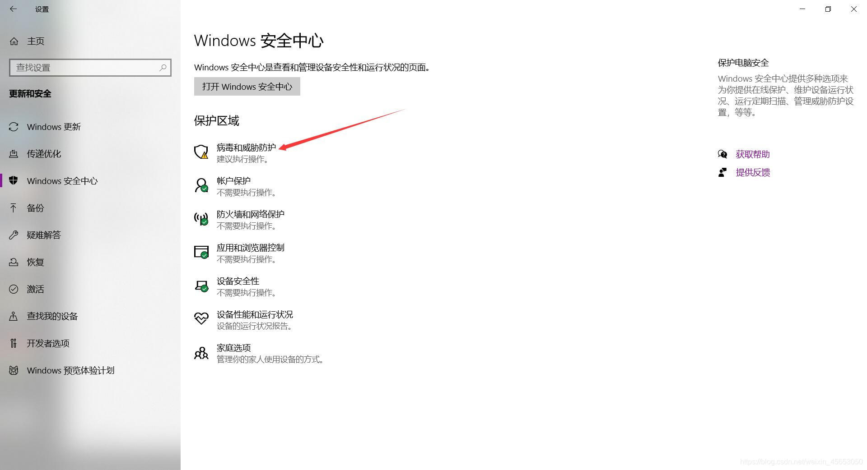
Task: Click the Windows Security shield sidebar icon
Action: click(x=14, y=180)
